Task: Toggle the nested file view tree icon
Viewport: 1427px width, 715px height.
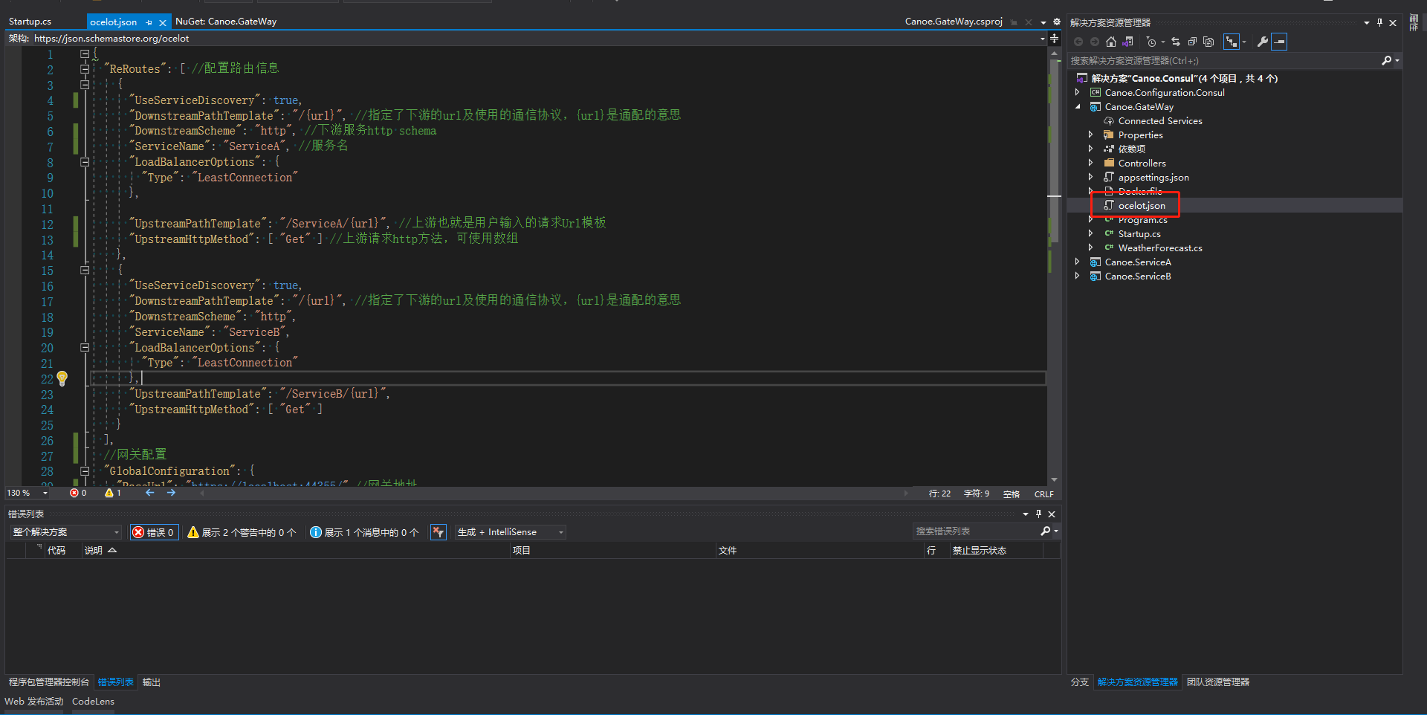Action: click(1232, 42)
